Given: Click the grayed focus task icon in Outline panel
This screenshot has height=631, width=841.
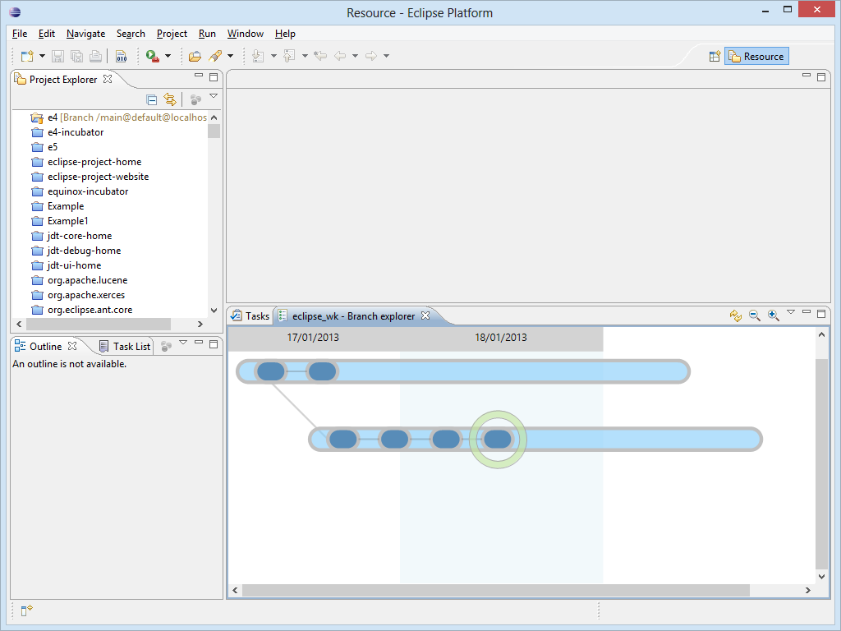Looking at the screenshot, I should (x=166, y=347).
